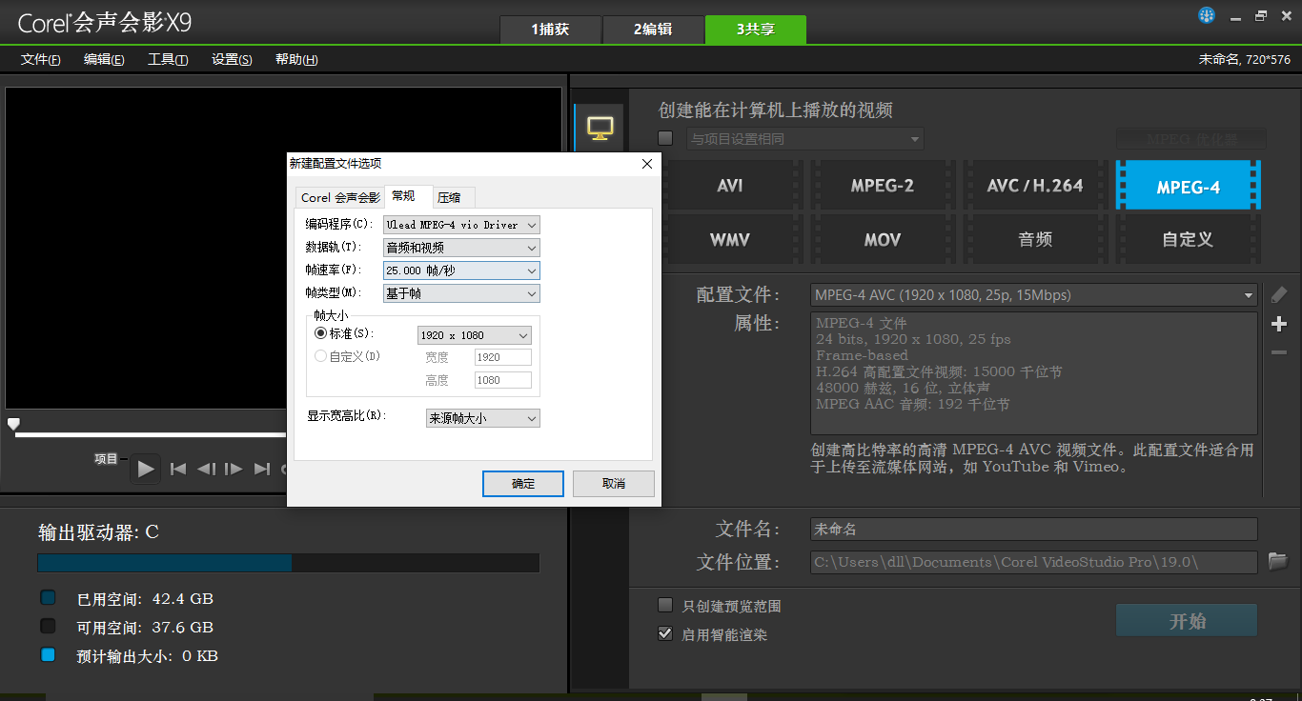Step to the next frame
The height and width of the screenshot is (701, 1302).
coord(234,469)
